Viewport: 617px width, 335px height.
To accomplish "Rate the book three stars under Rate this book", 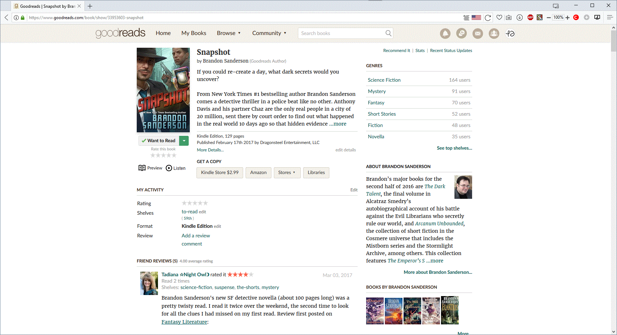I will pyautogui.click(x=163, y=155).
